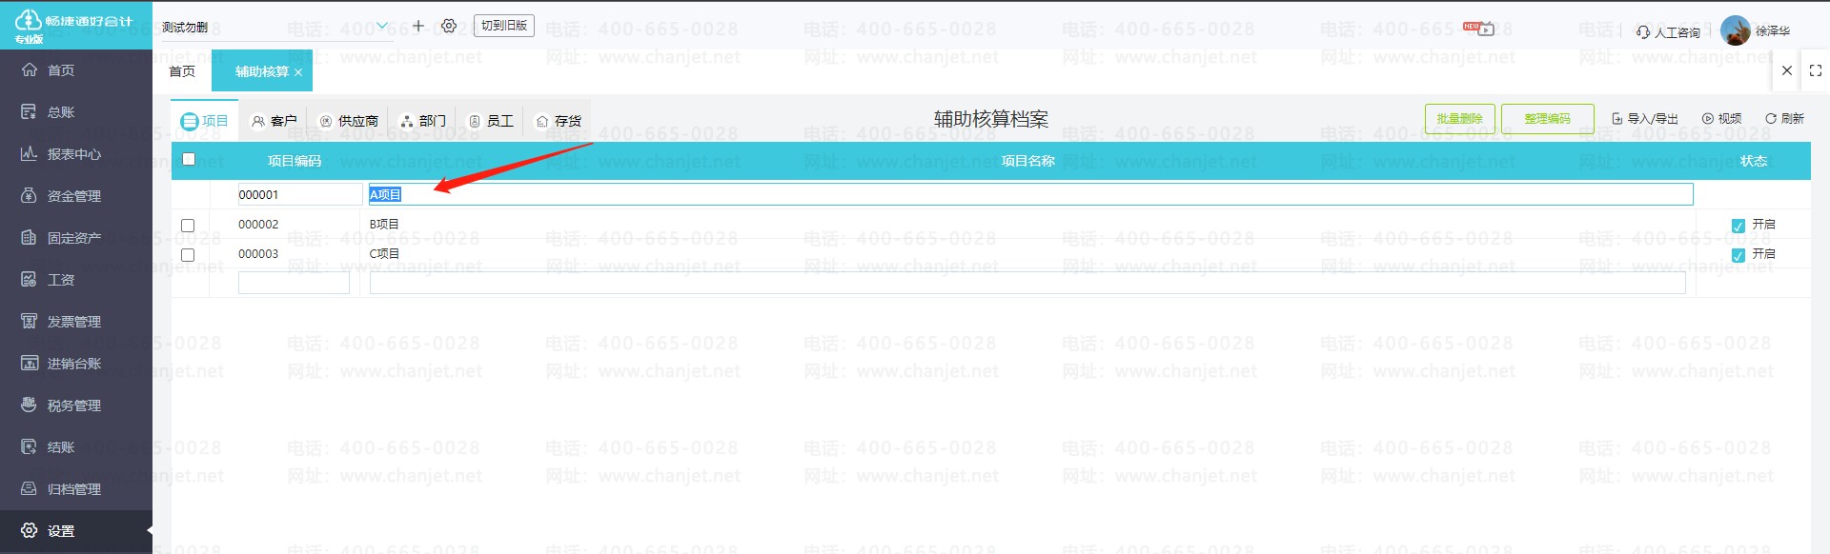
Task: Select all rows via header checkbox
Action: 189,160
